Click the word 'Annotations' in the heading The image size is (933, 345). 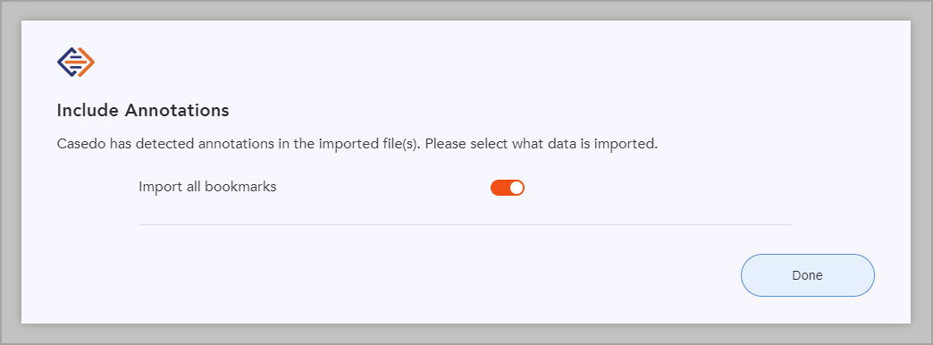pyautogui.click(x=177, y=111)
